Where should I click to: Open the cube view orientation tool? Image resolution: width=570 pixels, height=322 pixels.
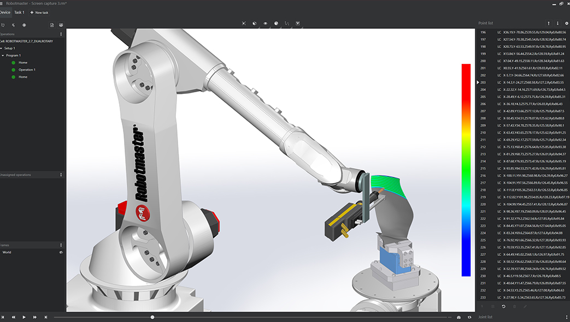coord(255,23)
